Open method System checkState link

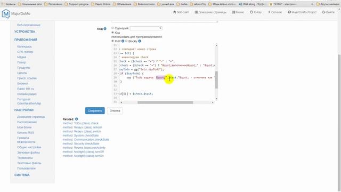click(80, 135)
